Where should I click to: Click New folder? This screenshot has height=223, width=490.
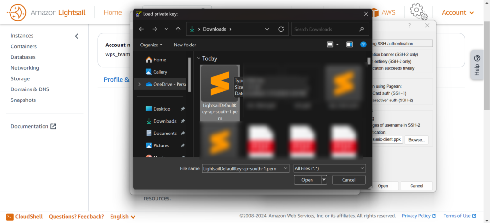pos(185,45)
